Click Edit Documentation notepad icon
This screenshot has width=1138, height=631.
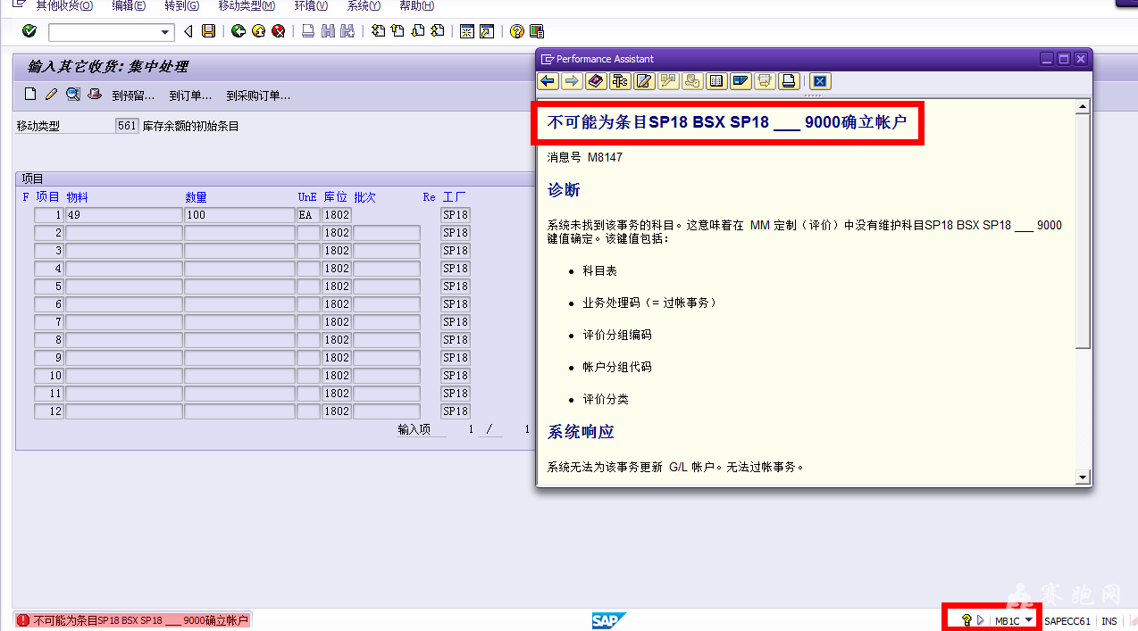644,81
